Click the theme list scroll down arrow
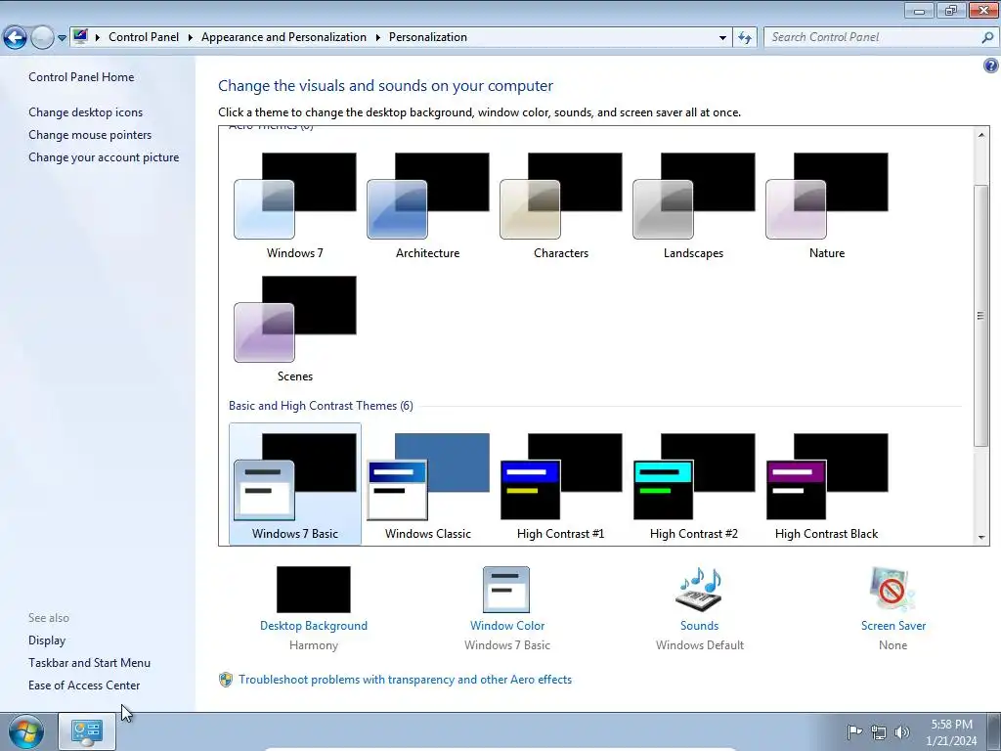Viewport: 1001px width, 751px height. click(981, 537)
